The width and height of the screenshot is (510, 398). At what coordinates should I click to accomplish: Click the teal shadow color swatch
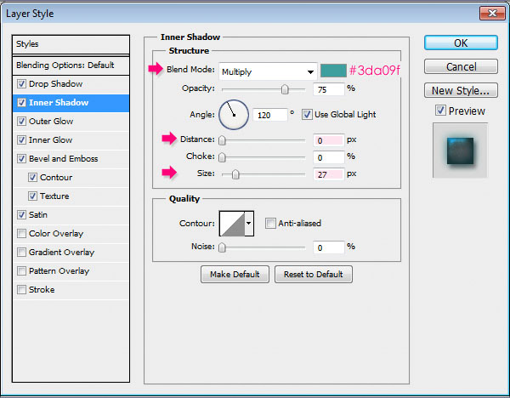point(333,71)
